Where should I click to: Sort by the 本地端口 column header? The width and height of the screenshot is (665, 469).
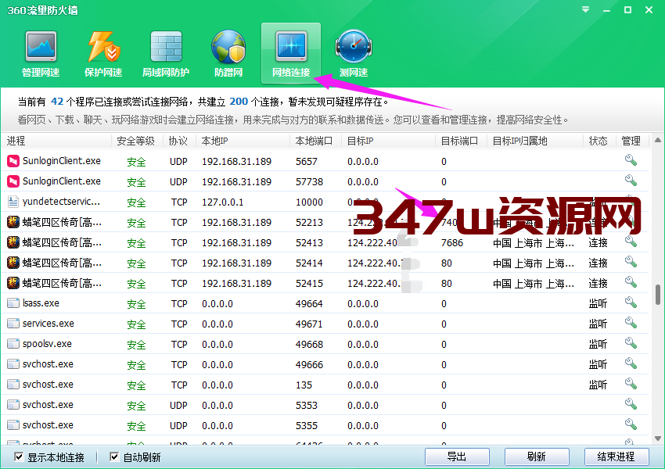point(315,141)
